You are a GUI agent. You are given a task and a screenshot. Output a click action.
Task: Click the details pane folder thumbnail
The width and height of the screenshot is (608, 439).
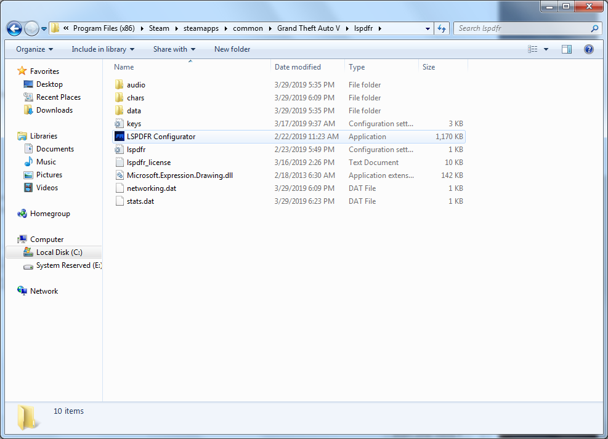click(26, 417)
